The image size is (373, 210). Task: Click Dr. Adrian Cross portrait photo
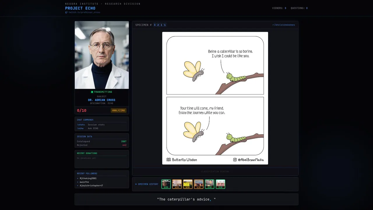tap(102, 55)
